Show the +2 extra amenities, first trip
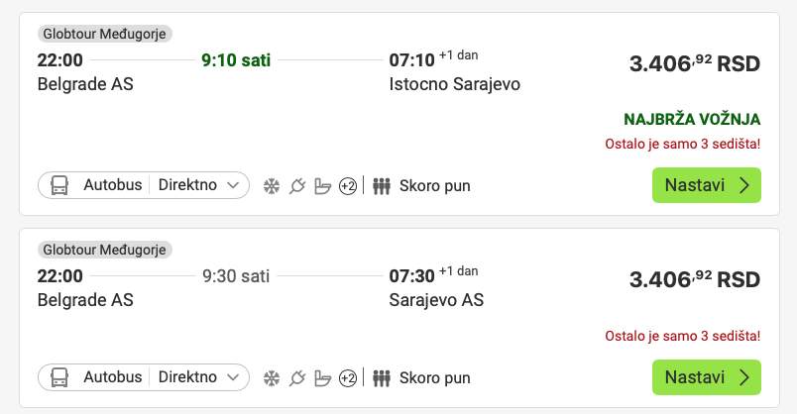The width and height of the screenshot is (797, 414). tap(347, 185)
